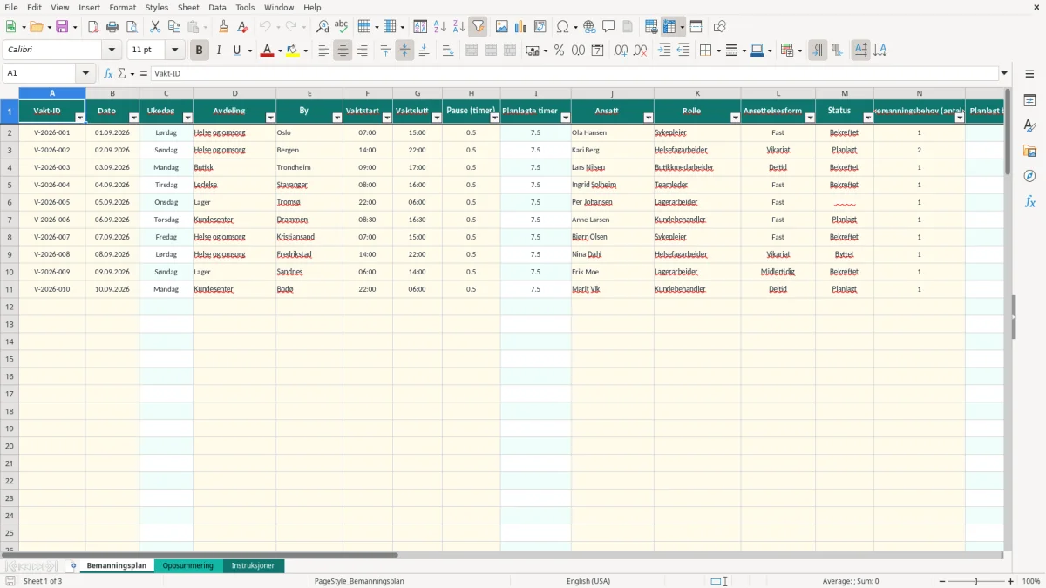Click row header 5
The image size is (1046, 588).
10,185
